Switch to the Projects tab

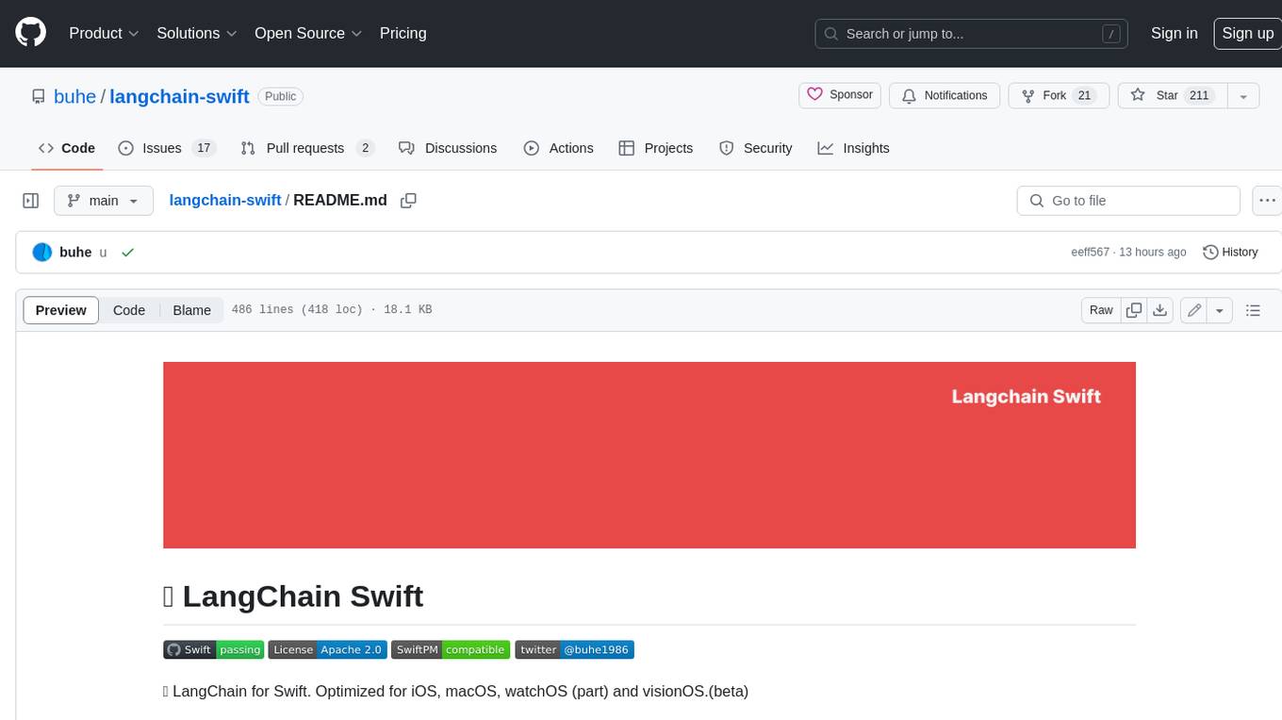point(656,148)
